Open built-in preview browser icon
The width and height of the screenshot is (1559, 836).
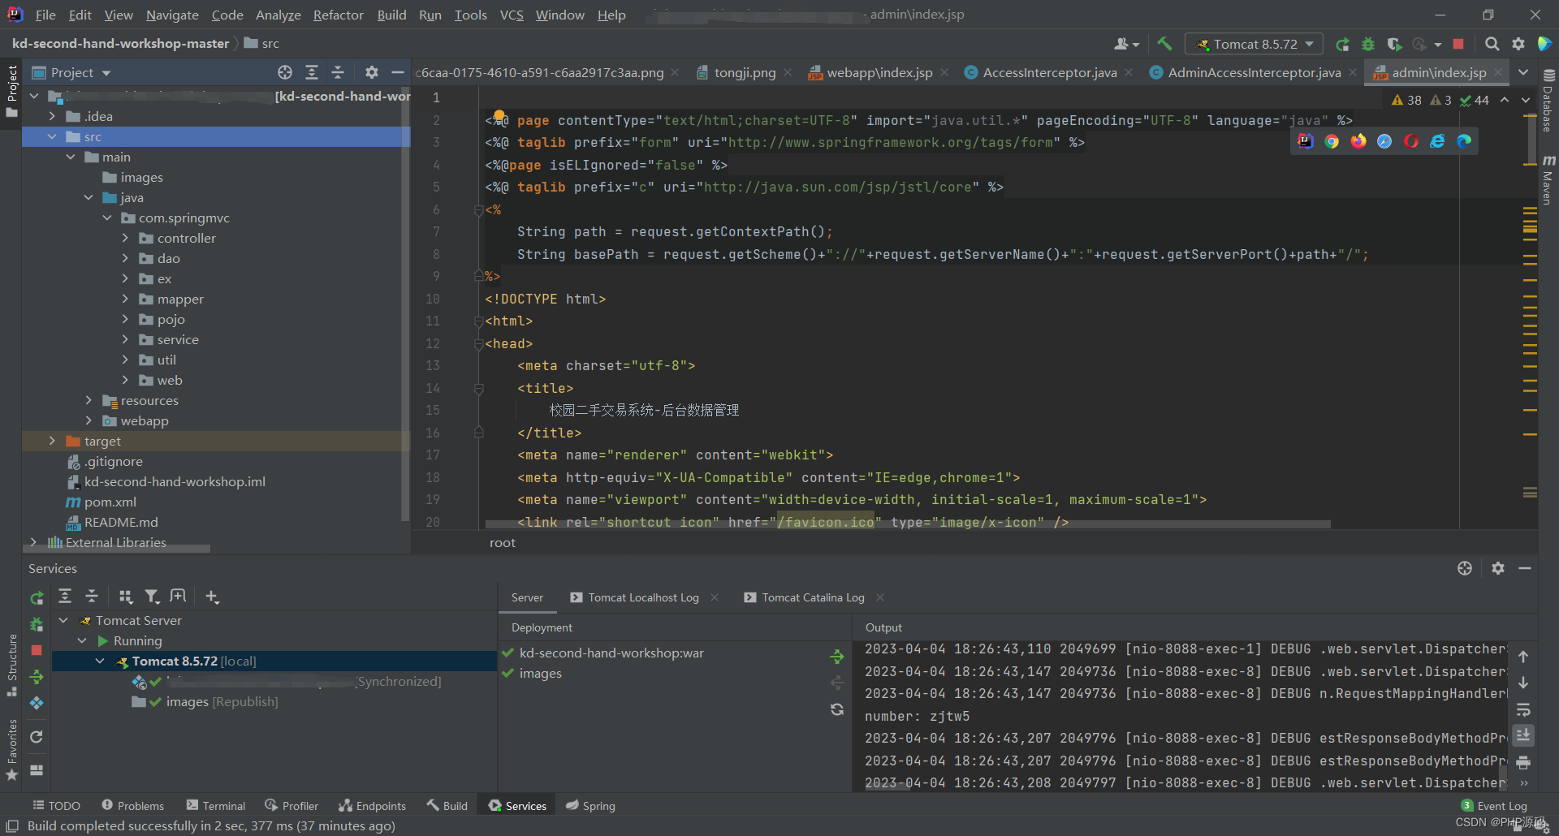1305,141
